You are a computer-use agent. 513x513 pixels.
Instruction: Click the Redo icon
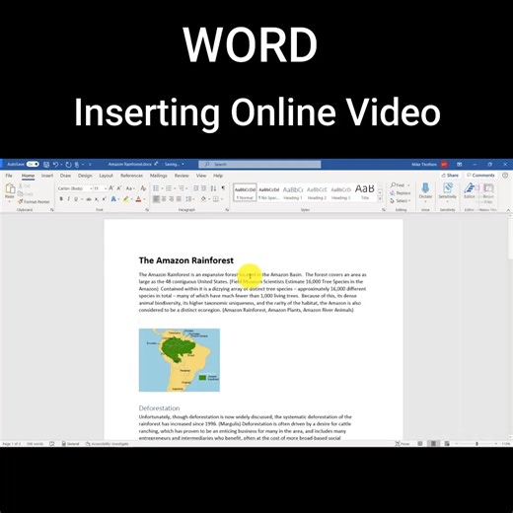pos(68,164)
